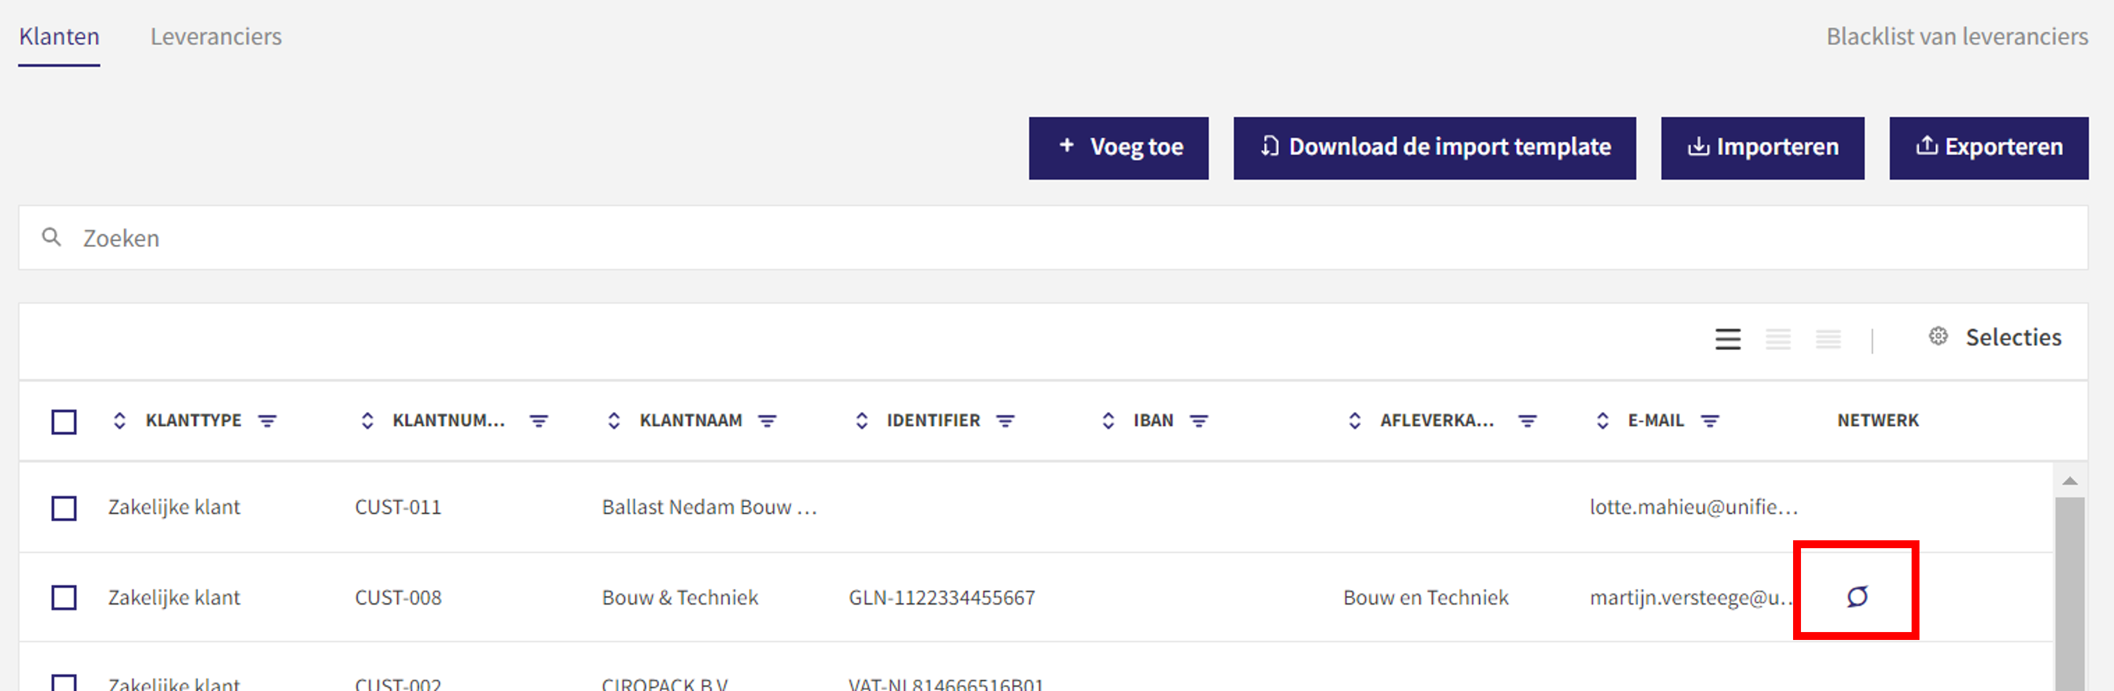Click the magnifier icon in search bar
Screen dimensions: 2114x691
pyautogui.click(x=51, y=237)
